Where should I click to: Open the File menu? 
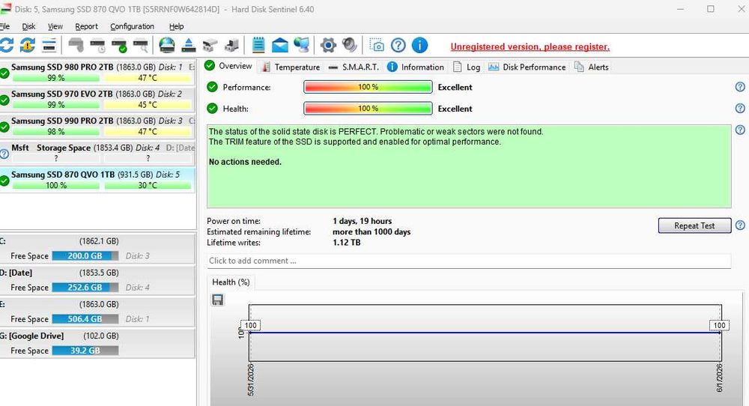coord(4,26)
